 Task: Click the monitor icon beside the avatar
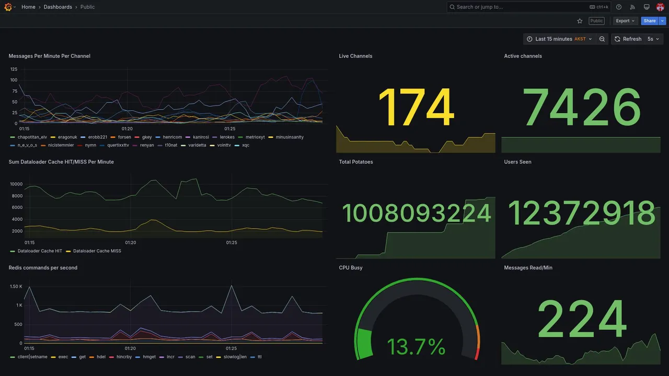[x=647, y=7]
